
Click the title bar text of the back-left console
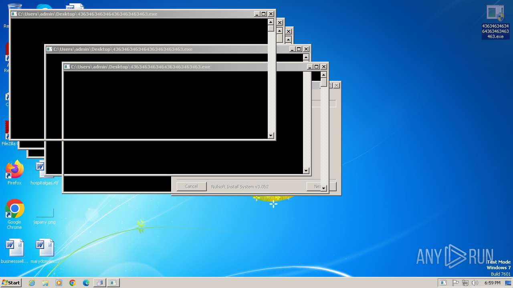tap(87, 14)
